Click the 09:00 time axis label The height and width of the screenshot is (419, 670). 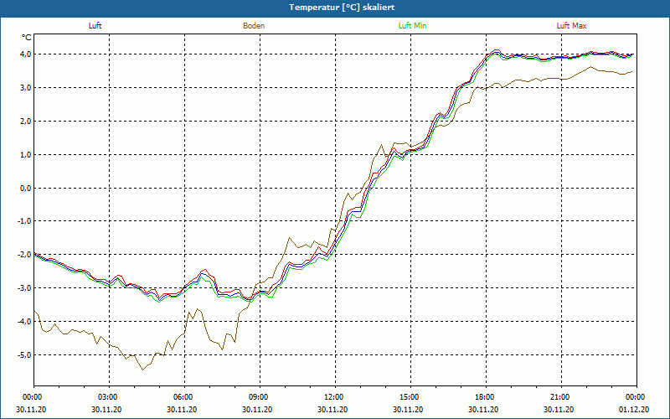pyautogui.click(x=260, y=397)
